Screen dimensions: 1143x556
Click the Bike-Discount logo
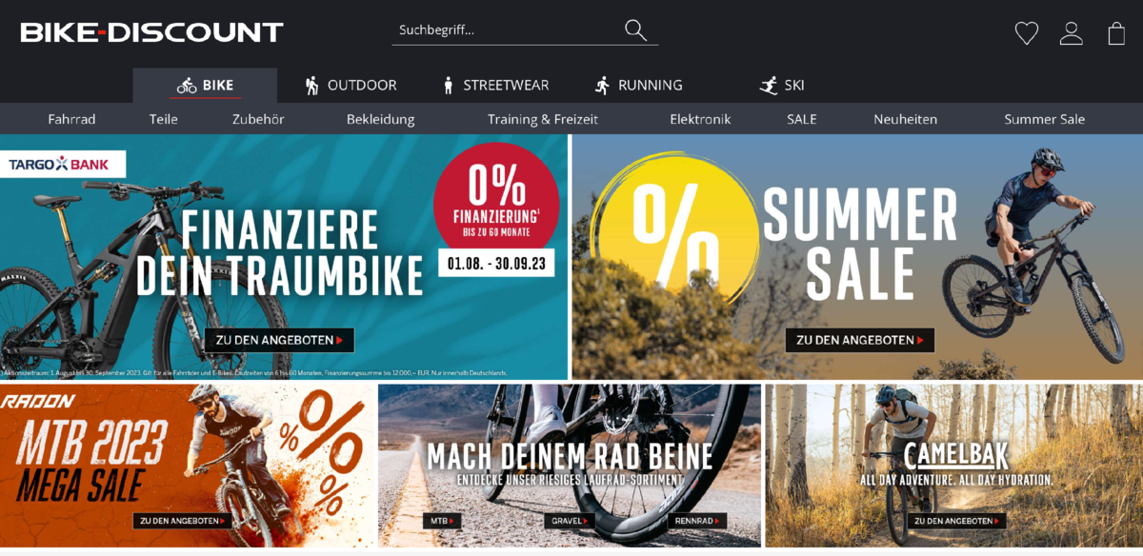point(152,32)
